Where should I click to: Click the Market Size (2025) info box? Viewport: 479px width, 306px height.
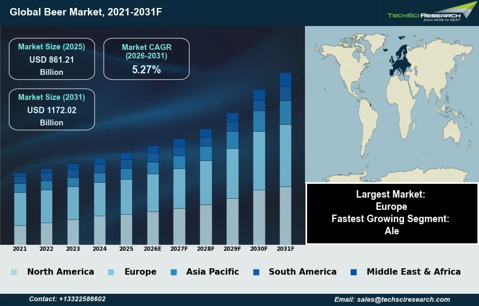click(52, 59)
